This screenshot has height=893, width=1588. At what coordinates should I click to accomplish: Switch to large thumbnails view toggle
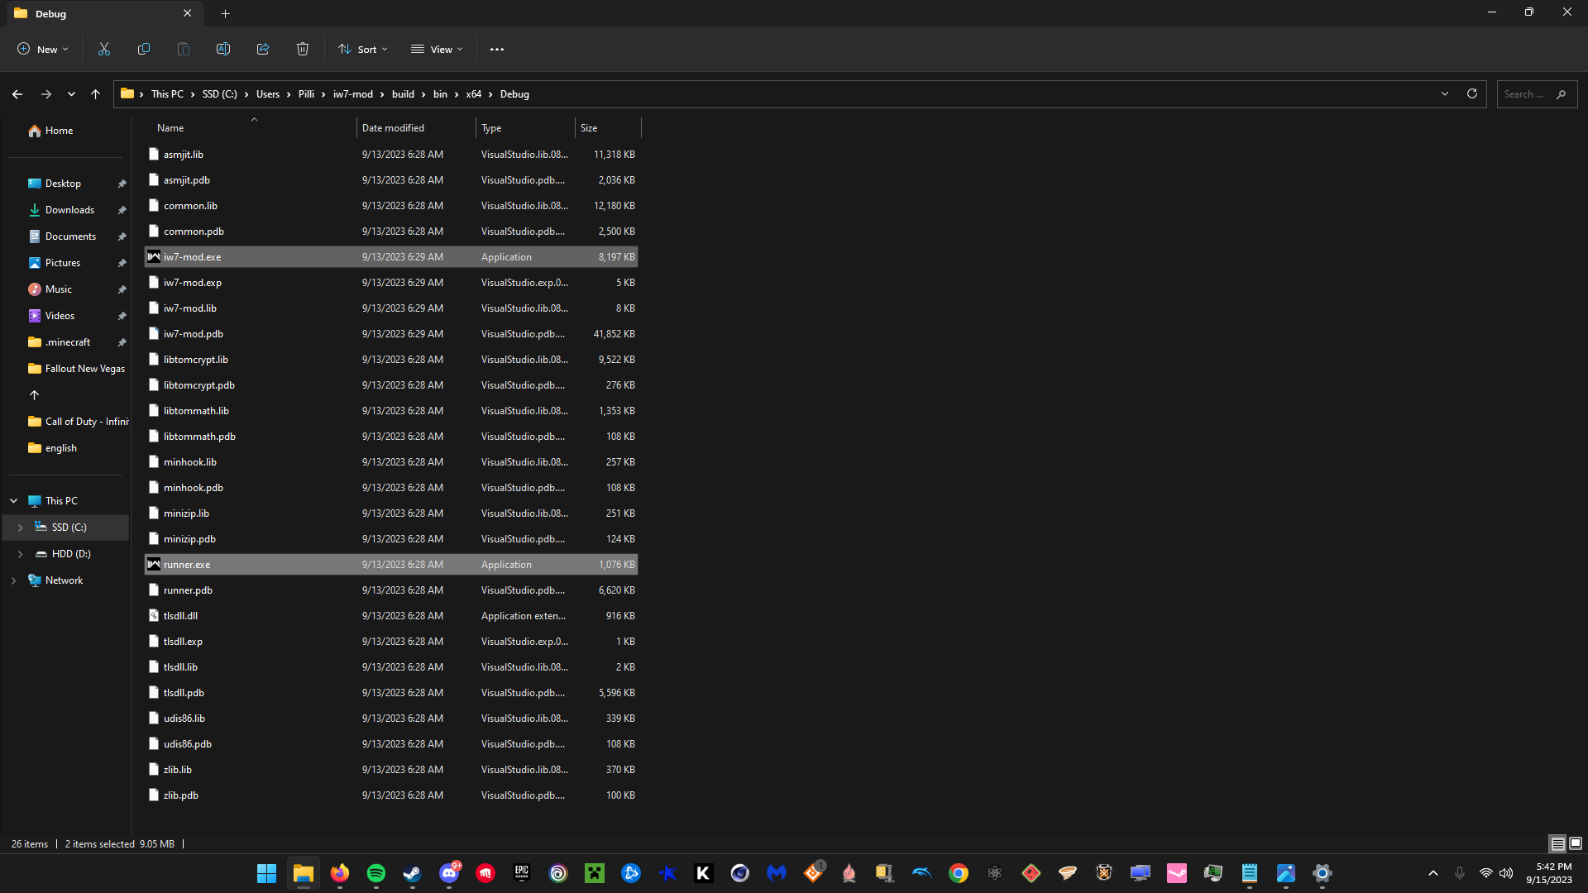pos(1576,843)
